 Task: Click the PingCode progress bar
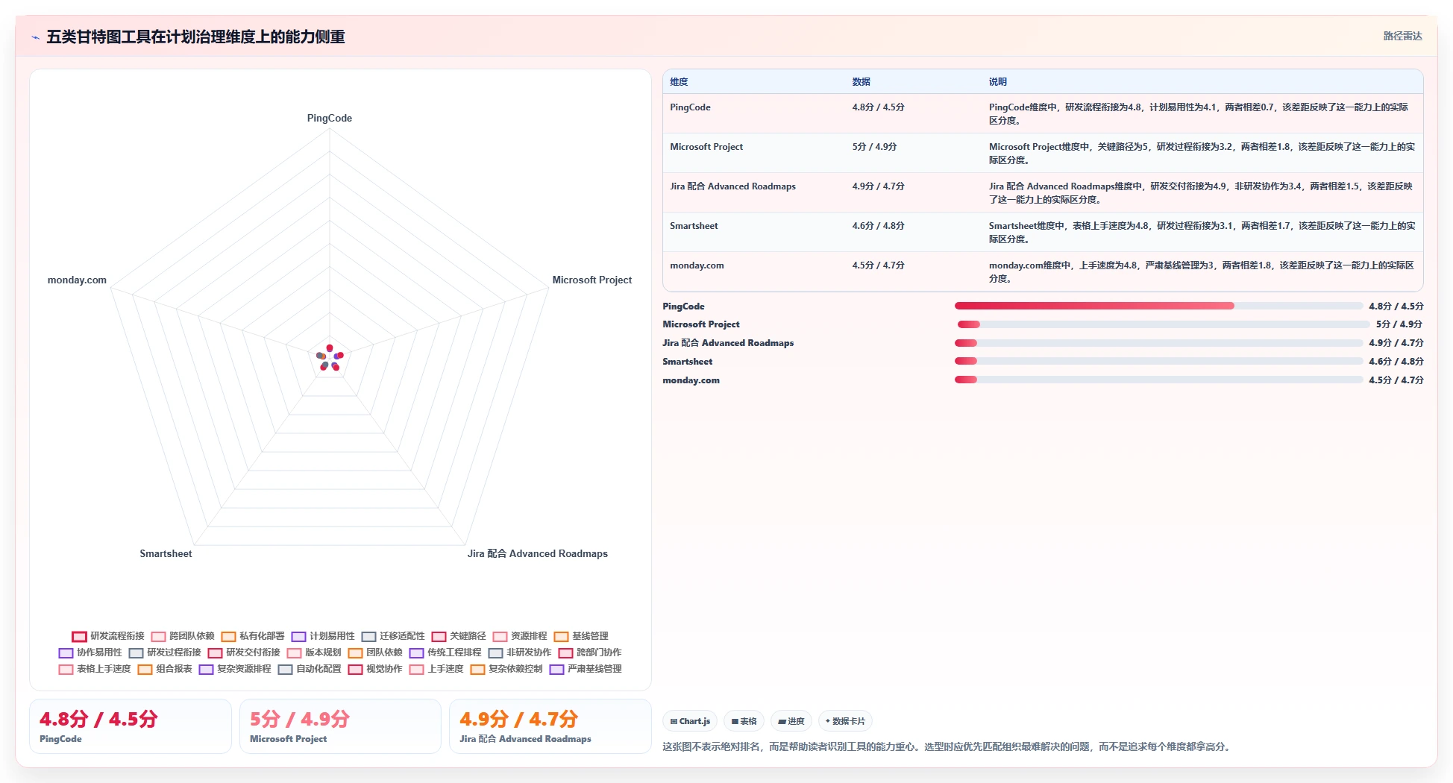pos(1158,306)
